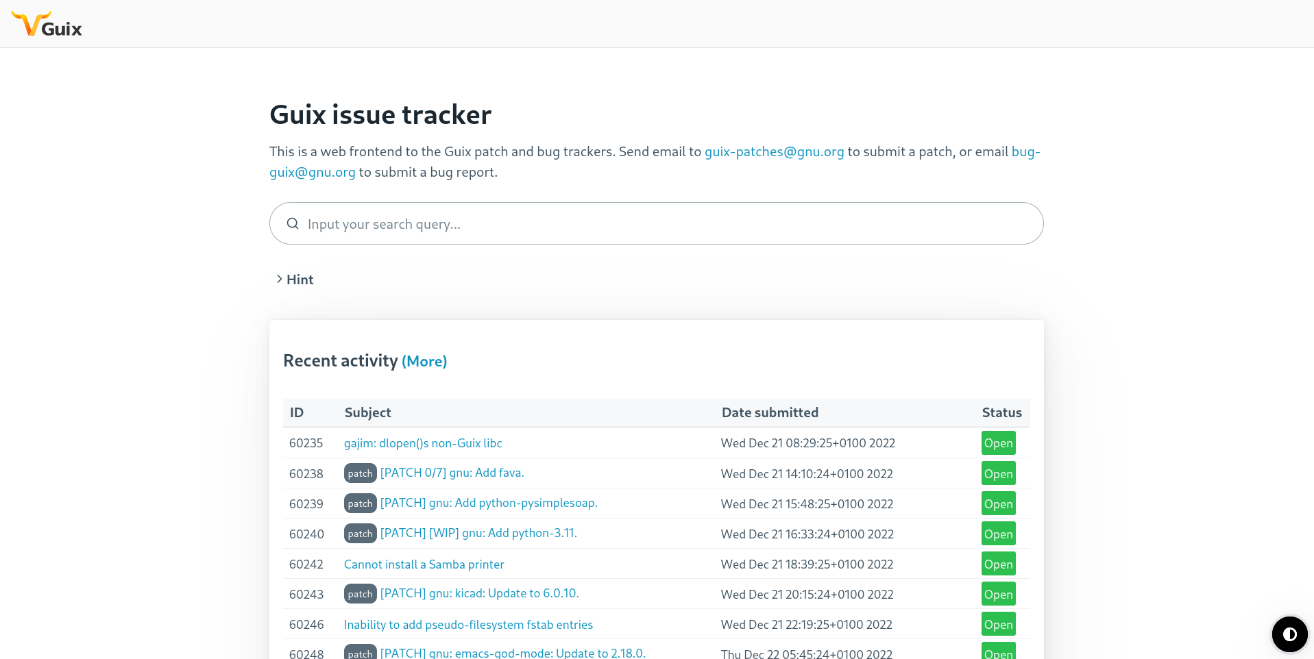The image size is (1314, 659).
Task: Select ID cell 60246
Action: point(306,624)
